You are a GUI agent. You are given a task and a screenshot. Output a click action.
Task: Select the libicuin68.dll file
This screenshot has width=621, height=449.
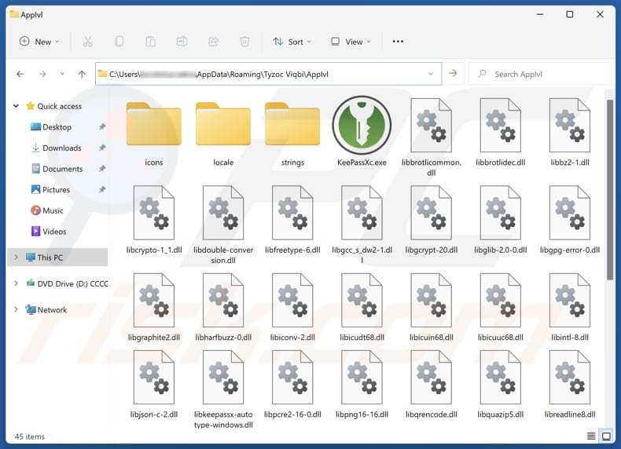[432, 307]
